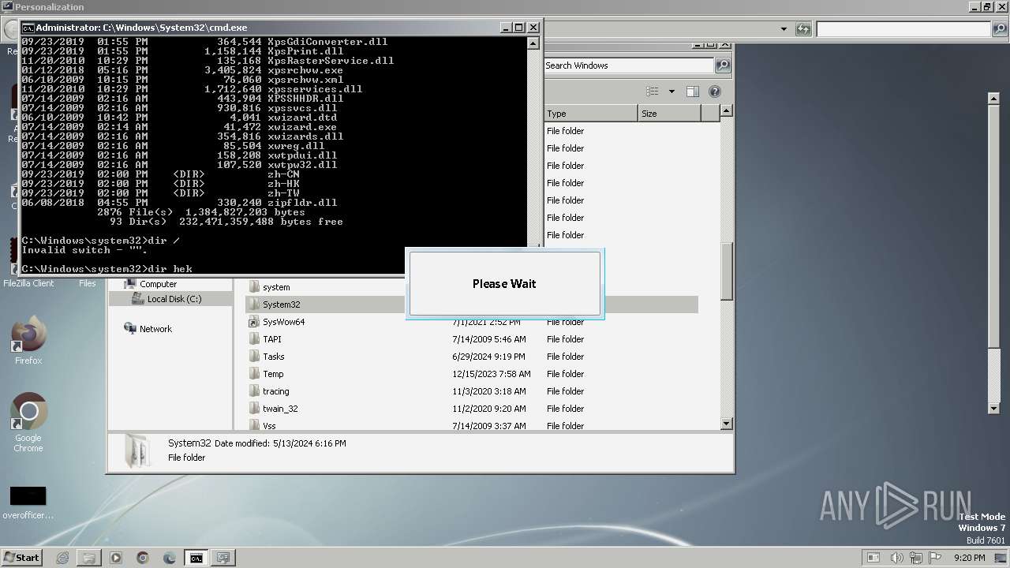Viewport: 1010px width, 568px height.
Task: Click the file list scroll down arrow
Action: (x=727, y=424)
